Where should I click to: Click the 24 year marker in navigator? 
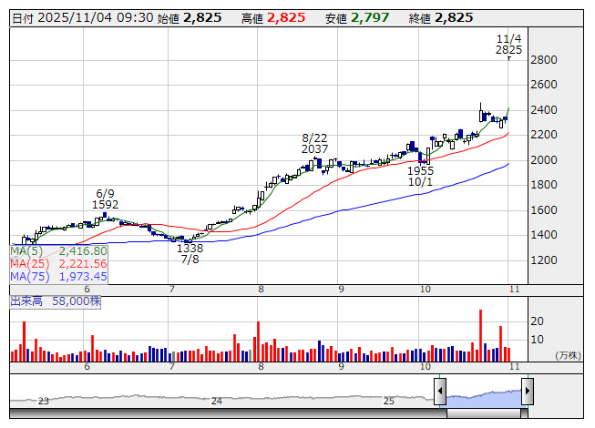(x=216, y=401)
